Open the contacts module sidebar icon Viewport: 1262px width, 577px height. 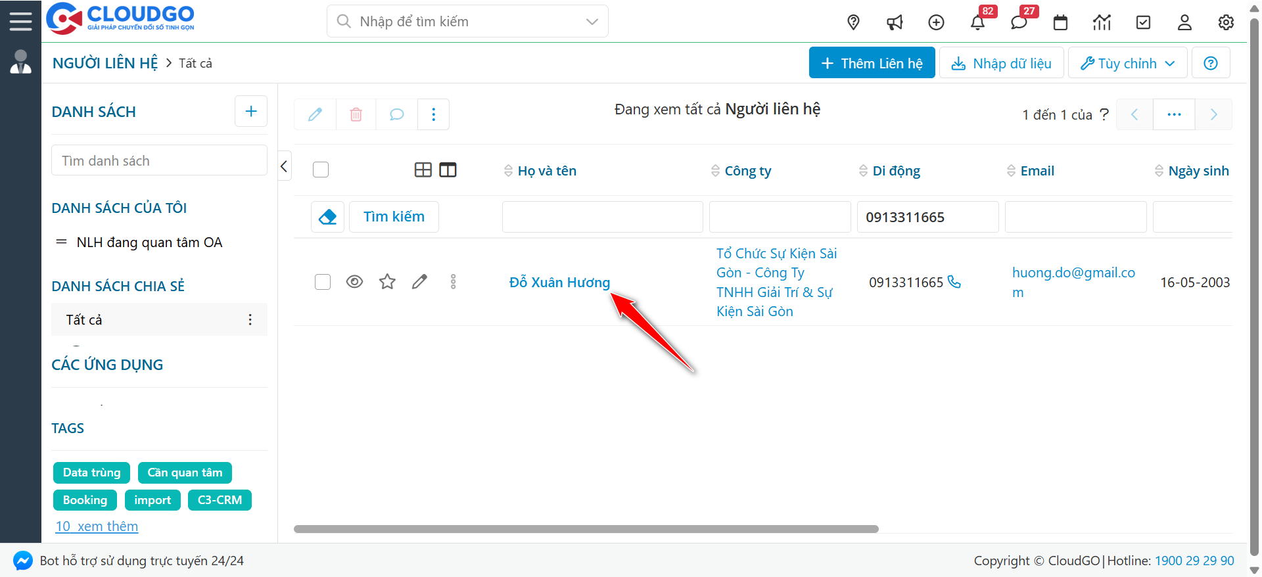point(20,62)
